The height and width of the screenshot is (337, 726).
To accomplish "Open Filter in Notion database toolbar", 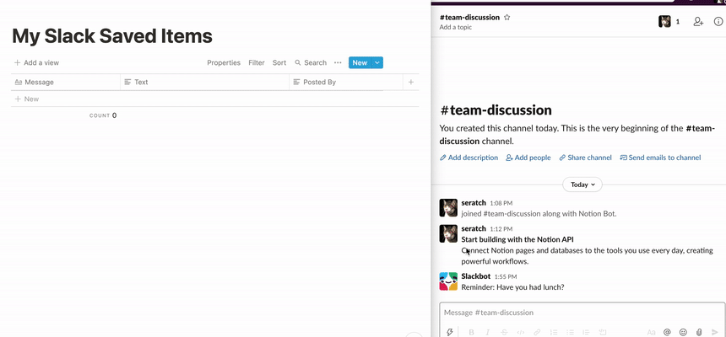I will click(x=257, y=63).
